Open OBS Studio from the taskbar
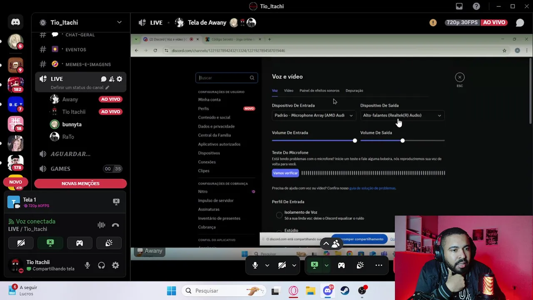The width and height of the screenshot is (533, 300). tap(362, 291)
